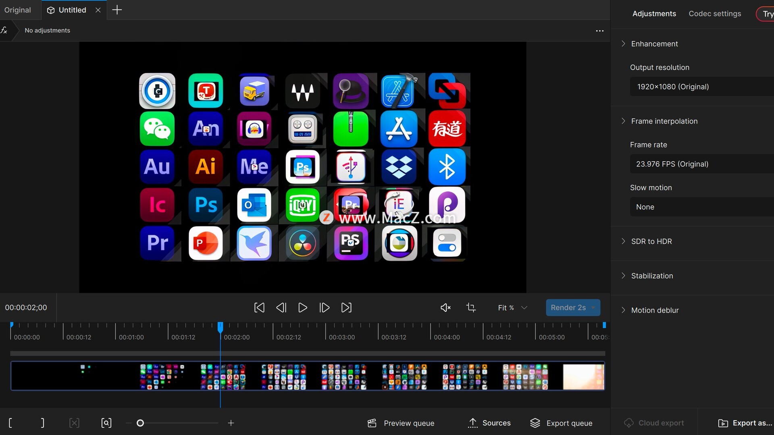The width and height of the screenshot is (774, 435).
Task: Click the timeline playhead marker
Action: tap(220, 327)
